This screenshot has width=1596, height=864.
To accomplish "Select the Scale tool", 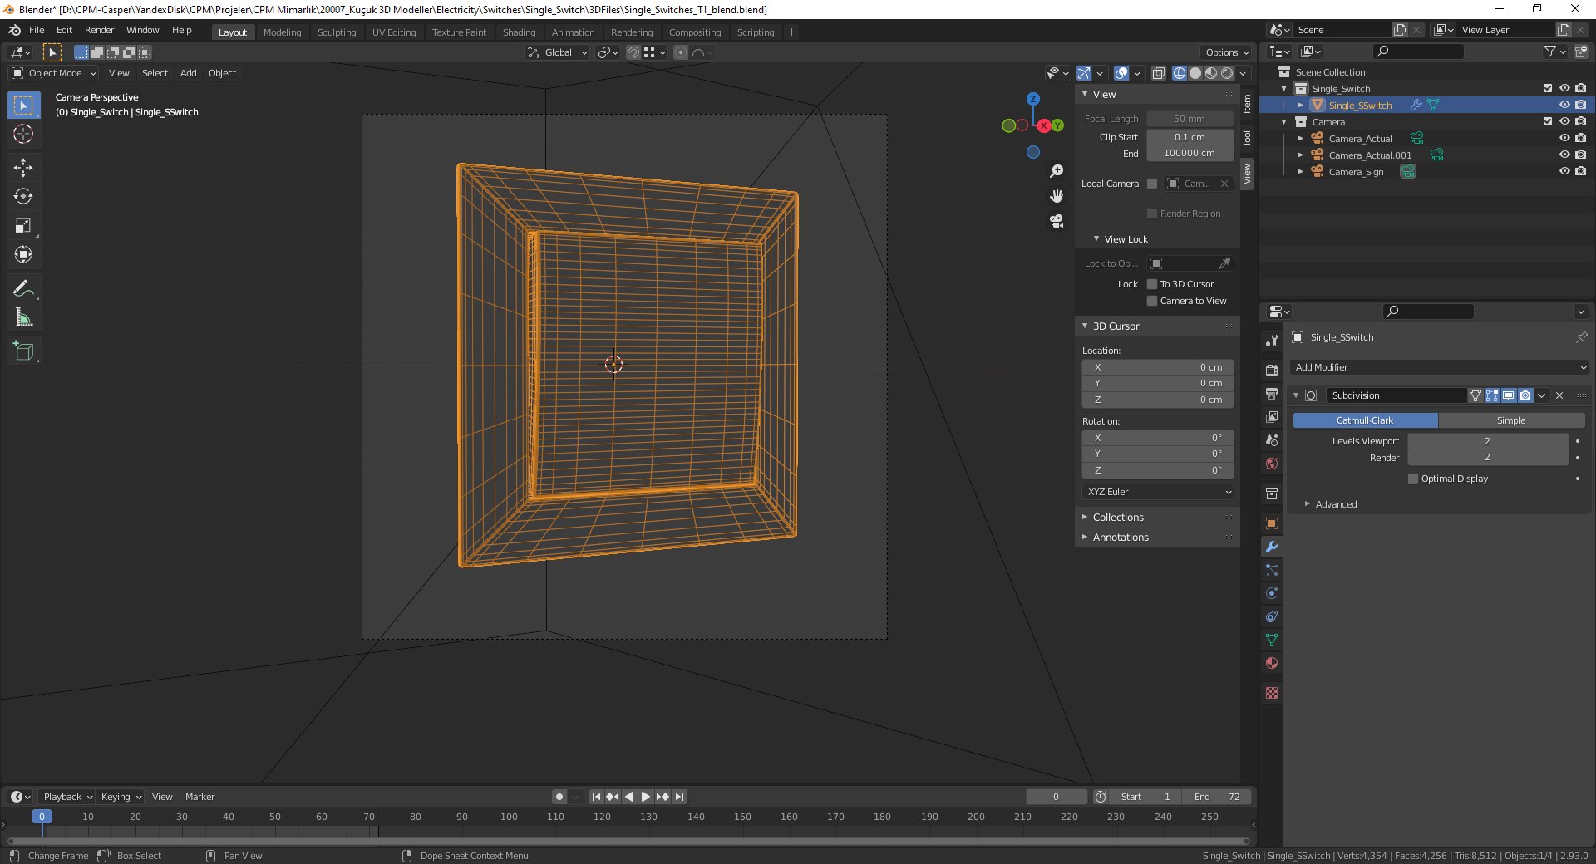I will point(23,226).
